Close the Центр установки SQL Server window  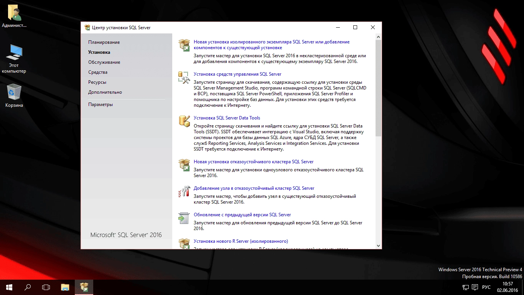coord(373,28)
